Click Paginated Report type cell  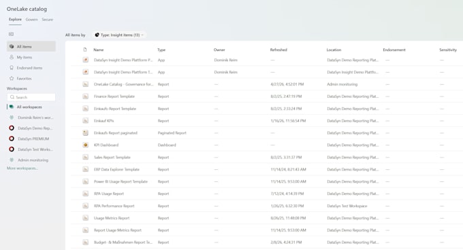point(172,132)
